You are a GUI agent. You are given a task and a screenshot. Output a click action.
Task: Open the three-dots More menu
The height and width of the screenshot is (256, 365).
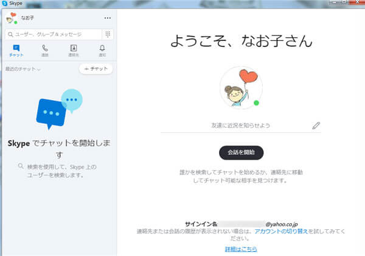click(107, 18)
